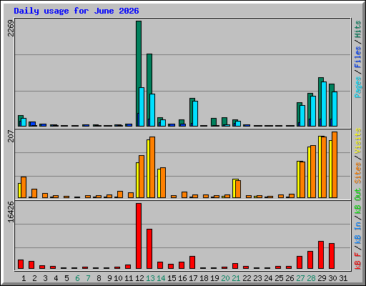Click the yellow visits bar for day 13
This screenshot has width=366, height=286.
click(x=148, y=169)
